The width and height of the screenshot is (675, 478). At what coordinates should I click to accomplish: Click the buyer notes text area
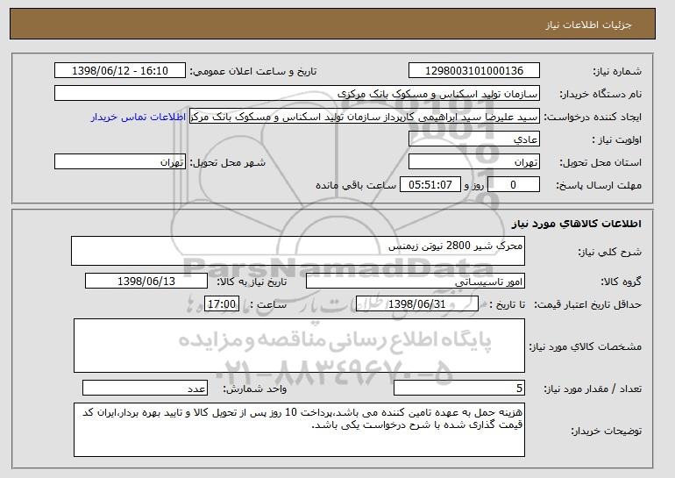299,430
